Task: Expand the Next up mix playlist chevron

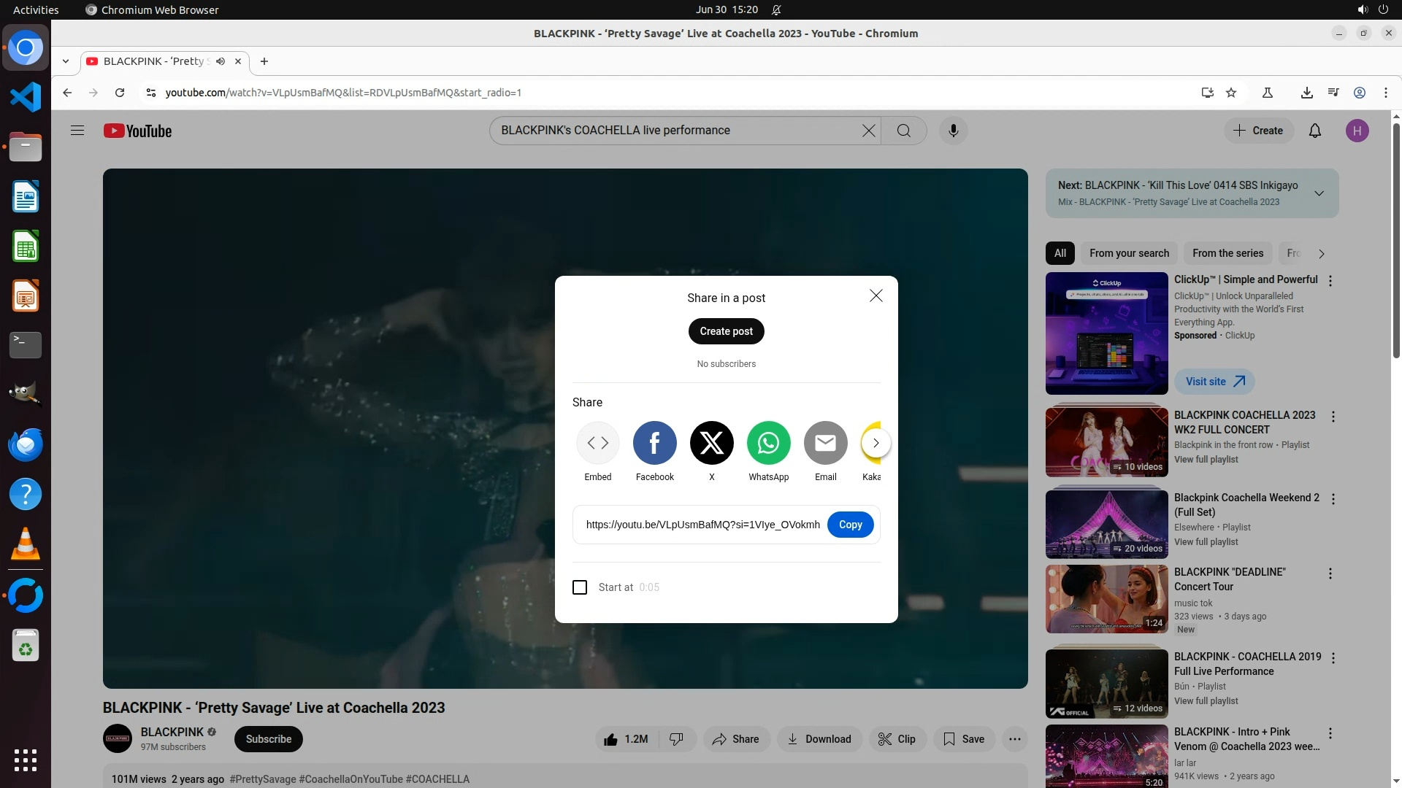Action: pyautogui.click(x=1319, y=193)
